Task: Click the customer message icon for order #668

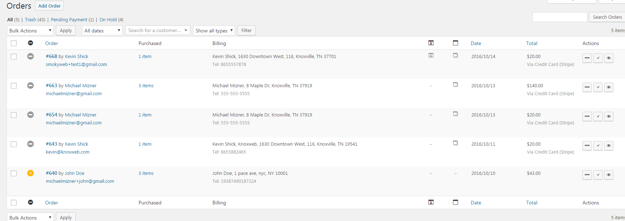Action: click(431, 56)
